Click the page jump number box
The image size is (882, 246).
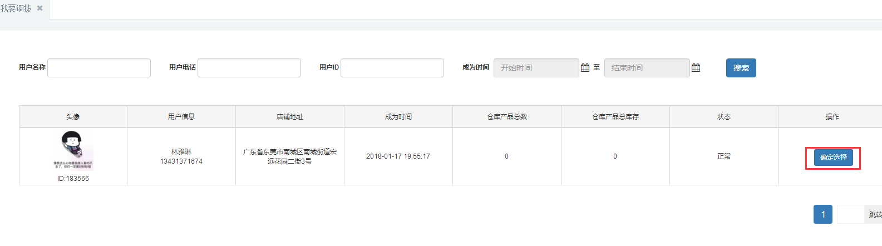tap(850, 214)
